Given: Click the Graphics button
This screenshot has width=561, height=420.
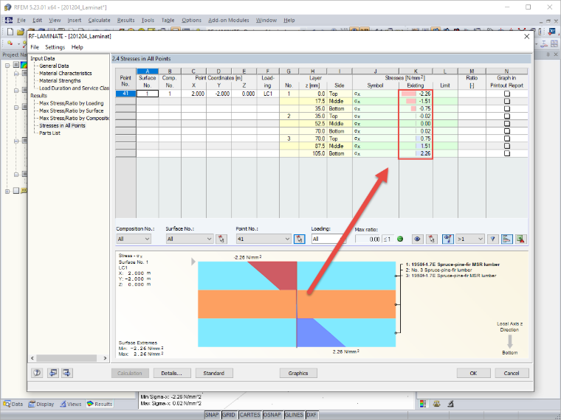Looking at the screenshot, I should click(298, 373).
